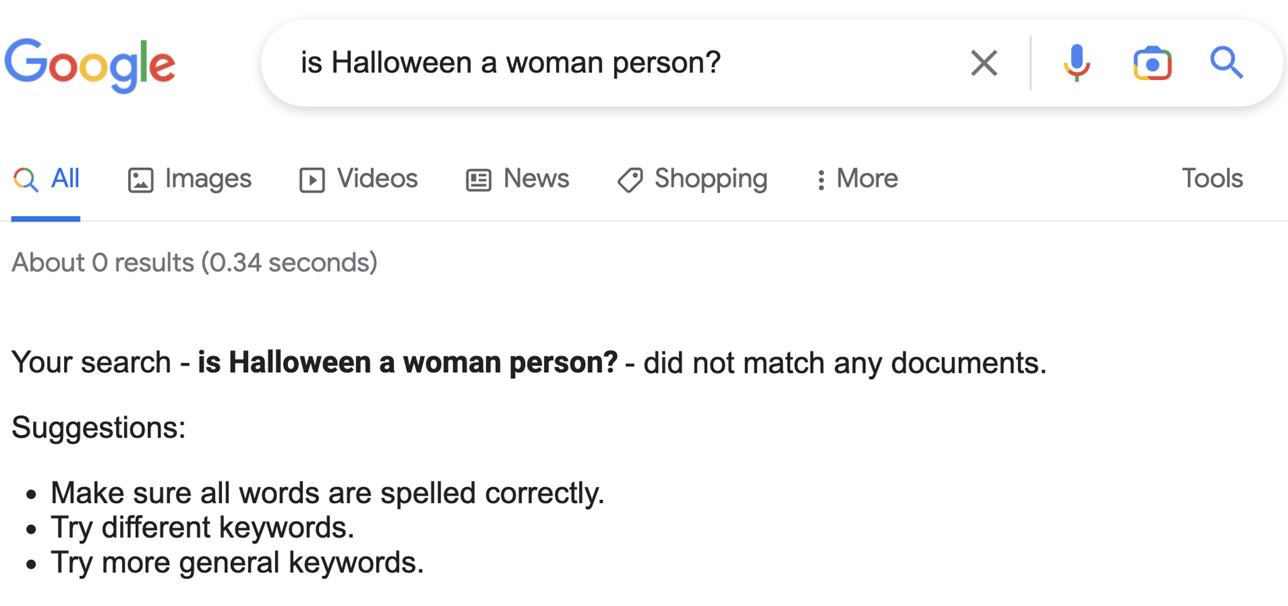Click the "Try more general keywords" suggestion

[x=237, y=563]
